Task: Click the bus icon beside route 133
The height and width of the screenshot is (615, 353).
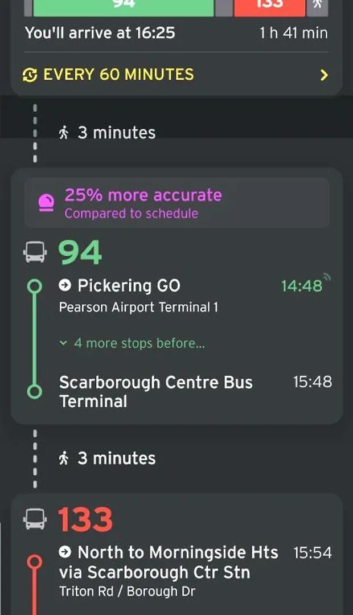Action: click(35, 519)
